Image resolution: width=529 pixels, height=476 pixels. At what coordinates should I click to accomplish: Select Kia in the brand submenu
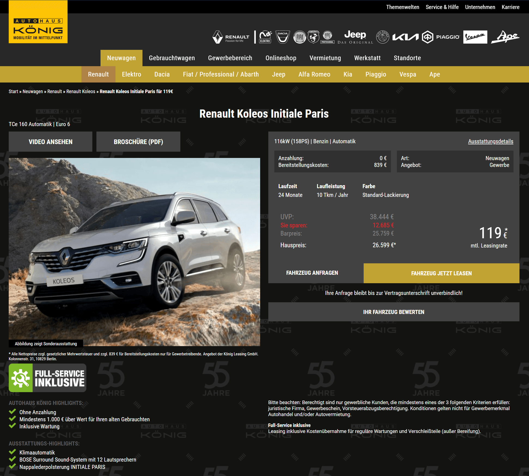pos(348,74)
